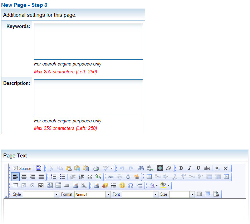Collapse the toolbar using the small triangle
The width and height of the screenshot is (250, 224).
click(x=6, y=196)
